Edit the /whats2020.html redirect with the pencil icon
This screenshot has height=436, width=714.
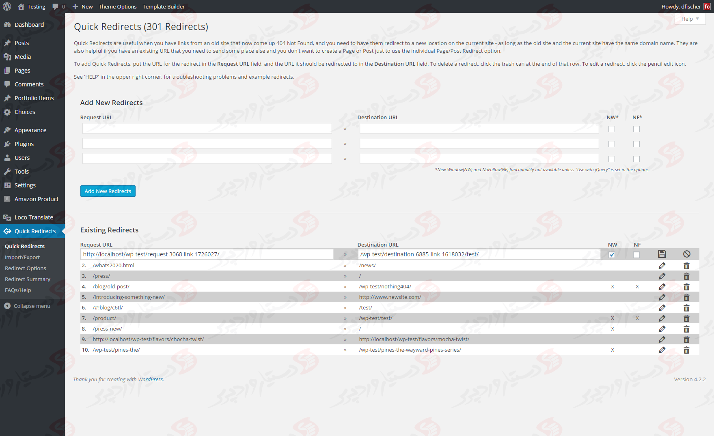662,265
